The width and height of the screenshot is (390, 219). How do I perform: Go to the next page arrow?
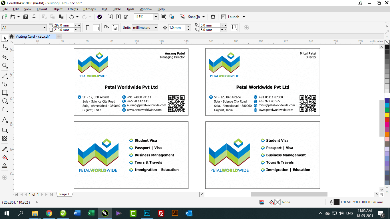42,194
